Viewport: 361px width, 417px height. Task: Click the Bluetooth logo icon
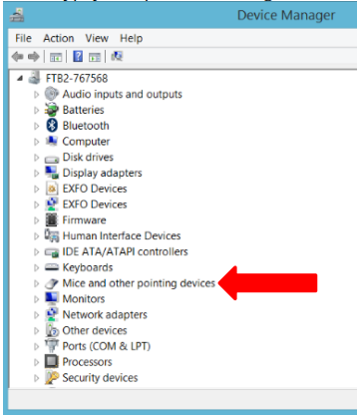point(52,126)
